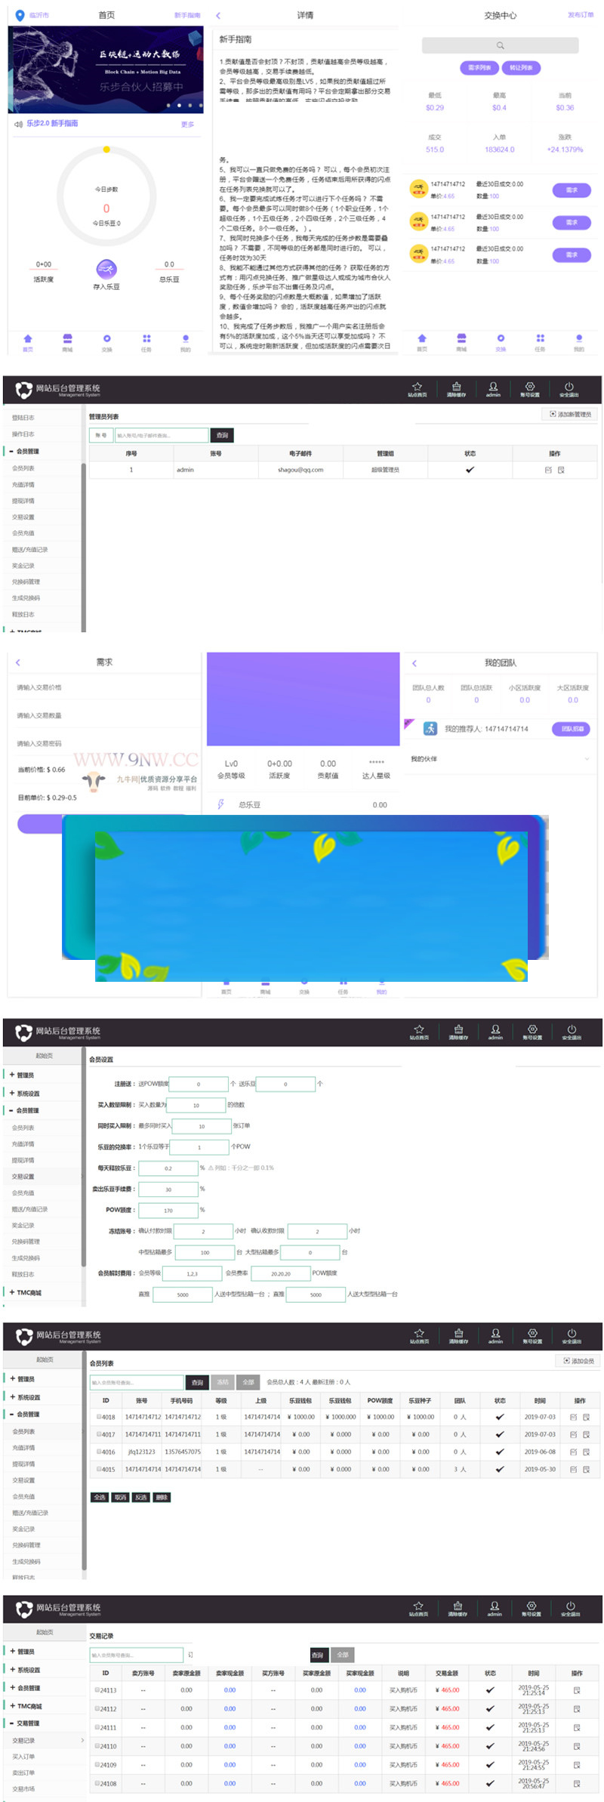Click the 发布订单 link

pyautogui.click(x=580, y=15)
